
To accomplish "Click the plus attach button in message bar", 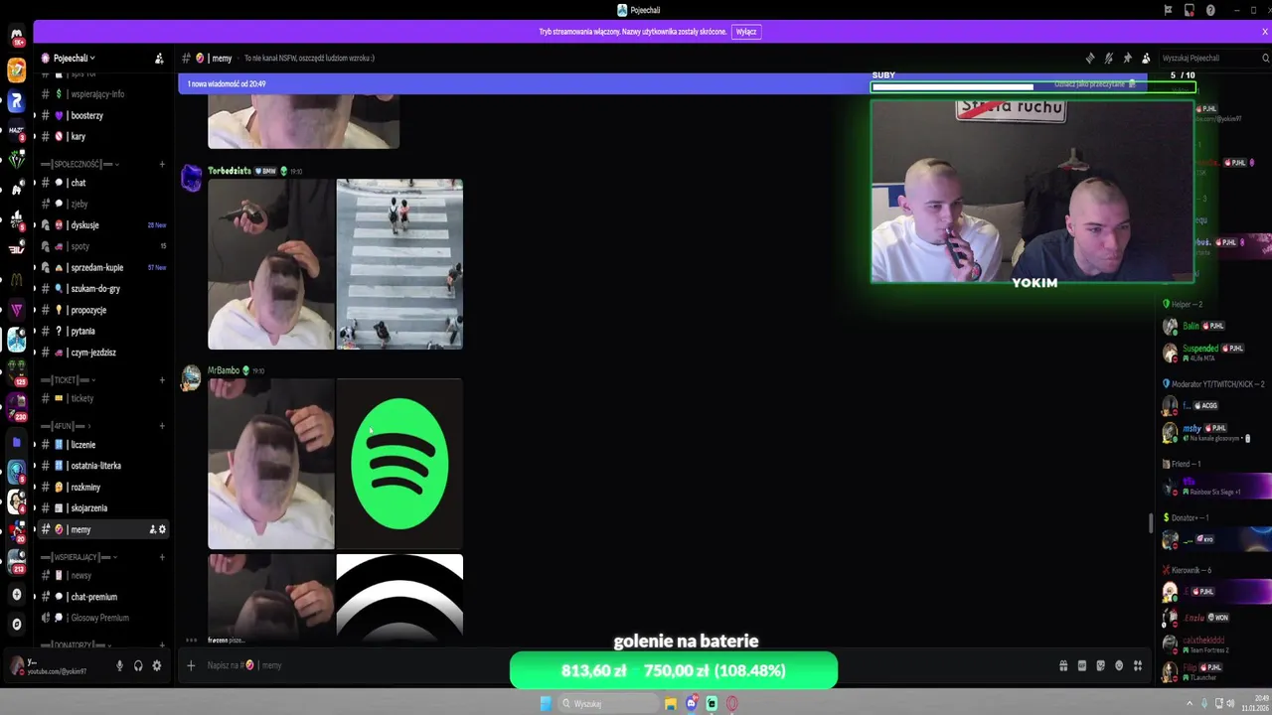I will tap(191, 665).
